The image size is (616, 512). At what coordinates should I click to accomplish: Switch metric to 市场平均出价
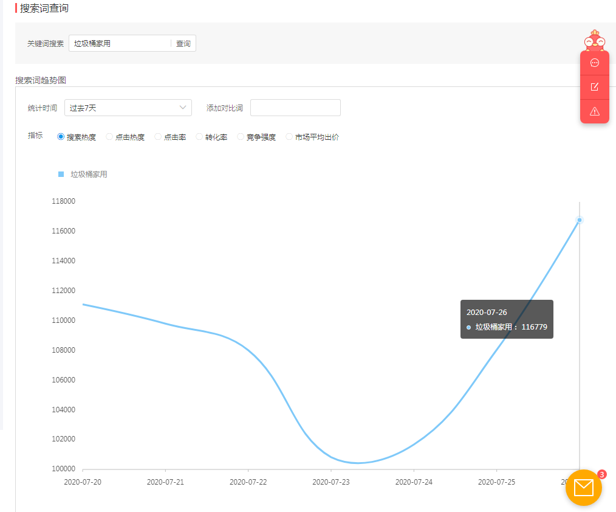click(289, 137)
